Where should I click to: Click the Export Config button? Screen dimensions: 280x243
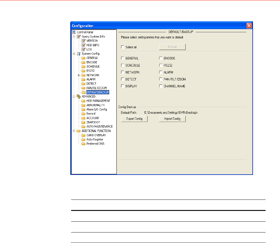[134, 119]
